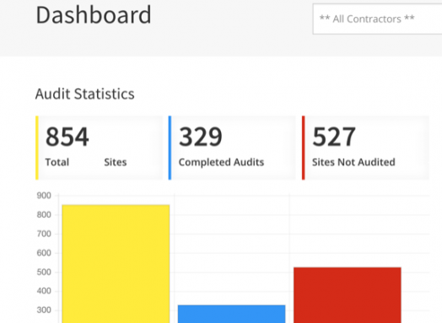Viewport: 442px width, 323px height.
Task: Click the 300 axis label
Action: pyautogui.click(x=44, y=310)
